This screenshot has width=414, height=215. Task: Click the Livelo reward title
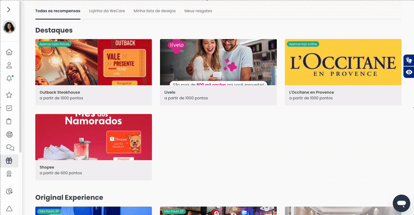[170, 93]
